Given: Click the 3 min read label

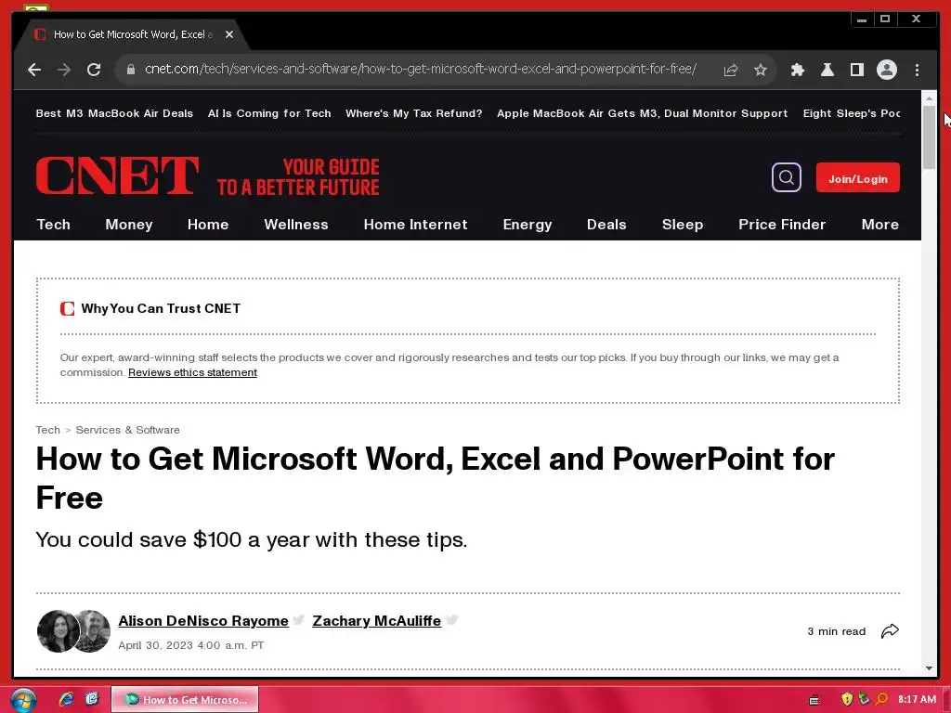Looking at the screenshot, I should click(x=836, y=631).
